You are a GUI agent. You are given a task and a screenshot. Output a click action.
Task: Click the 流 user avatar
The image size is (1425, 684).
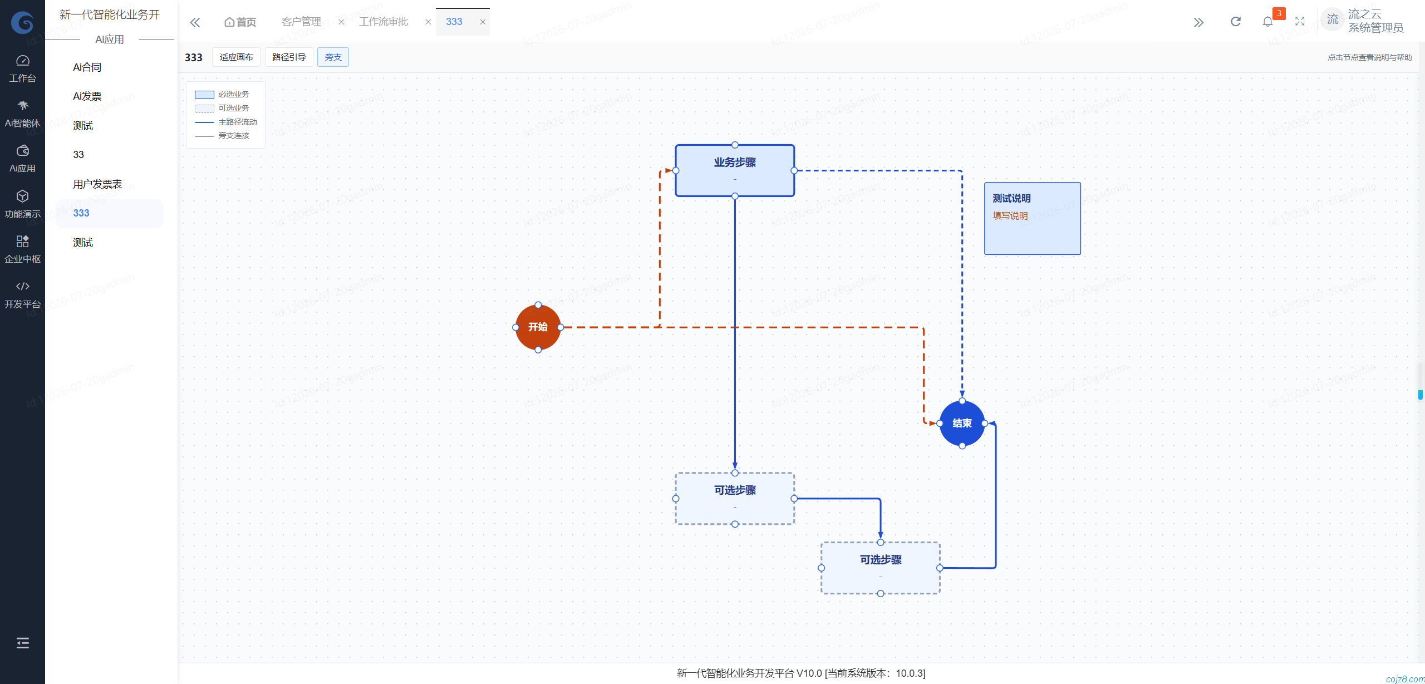point(1332,20)
